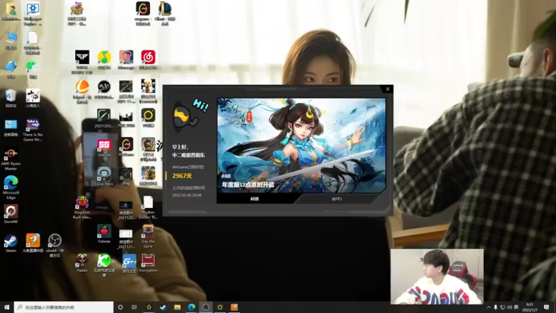Close the WeGame greeting popup

click(388, 89)
